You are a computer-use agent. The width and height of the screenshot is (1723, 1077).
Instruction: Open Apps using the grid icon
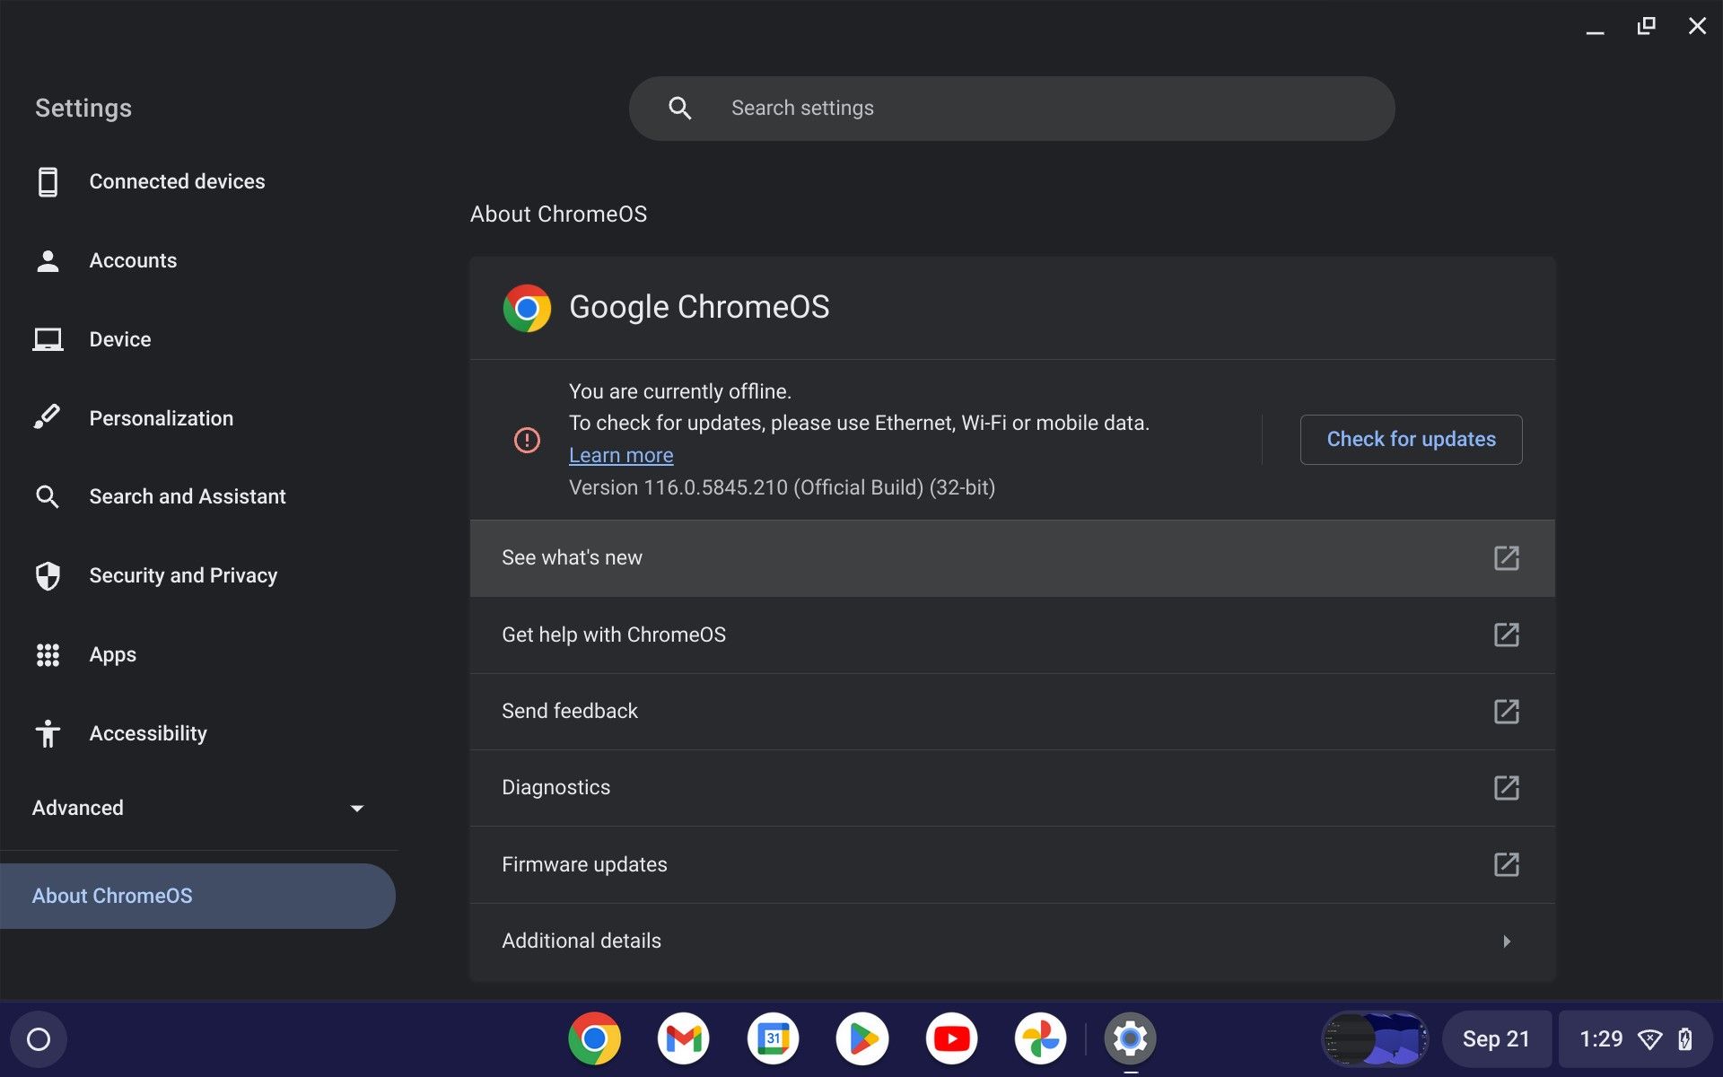point(48,654)
